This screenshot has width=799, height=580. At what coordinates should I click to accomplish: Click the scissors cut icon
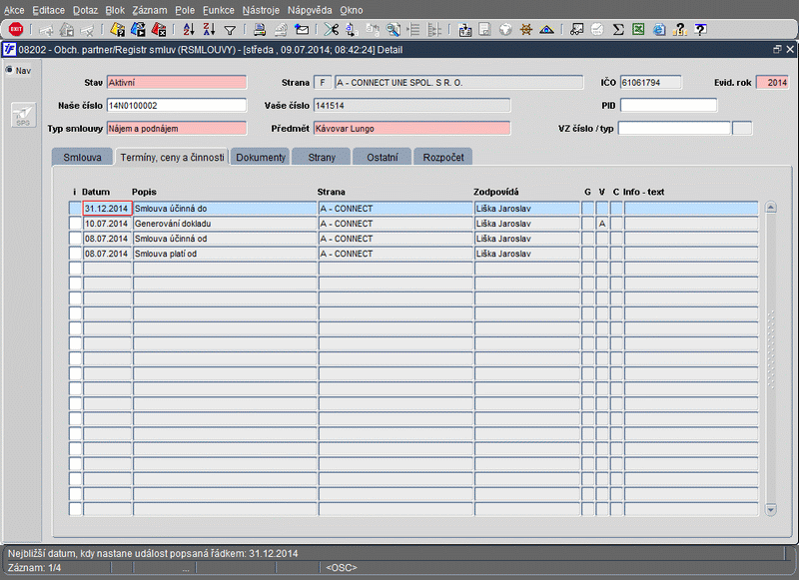tap(332, 30)
